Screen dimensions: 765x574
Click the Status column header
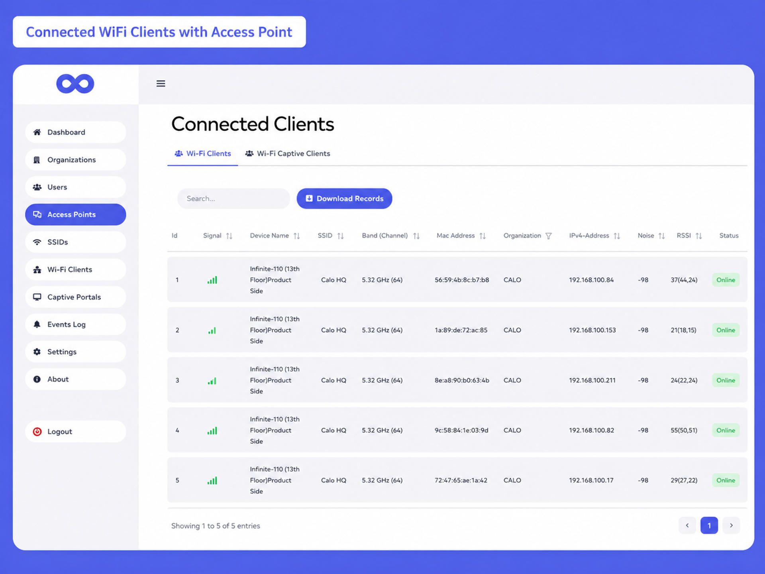click(729, 236)
